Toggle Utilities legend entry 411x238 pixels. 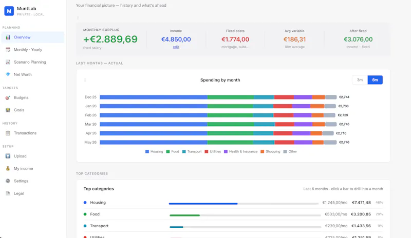[213, 151]
